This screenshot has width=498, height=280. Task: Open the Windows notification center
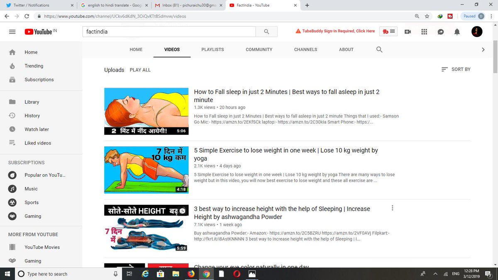tap(488, 274)
